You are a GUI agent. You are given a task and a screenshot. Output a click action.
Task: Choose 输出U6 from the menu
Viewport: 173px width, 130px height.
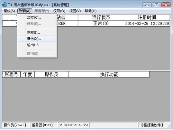(37, 45)
